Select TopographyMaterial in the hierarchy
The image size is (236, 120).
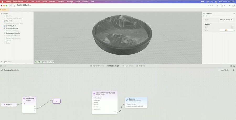click(13, 33)
